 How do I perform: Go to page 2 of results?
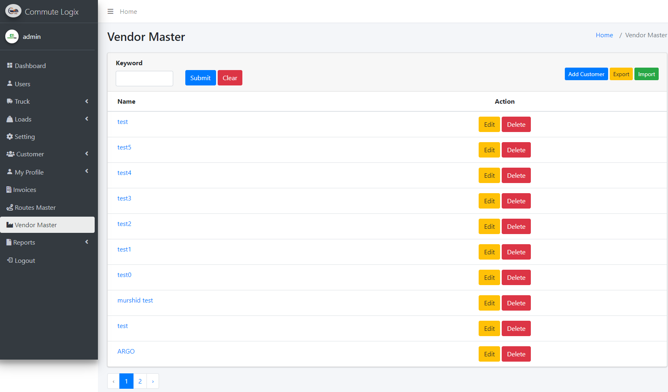point(140,381)
